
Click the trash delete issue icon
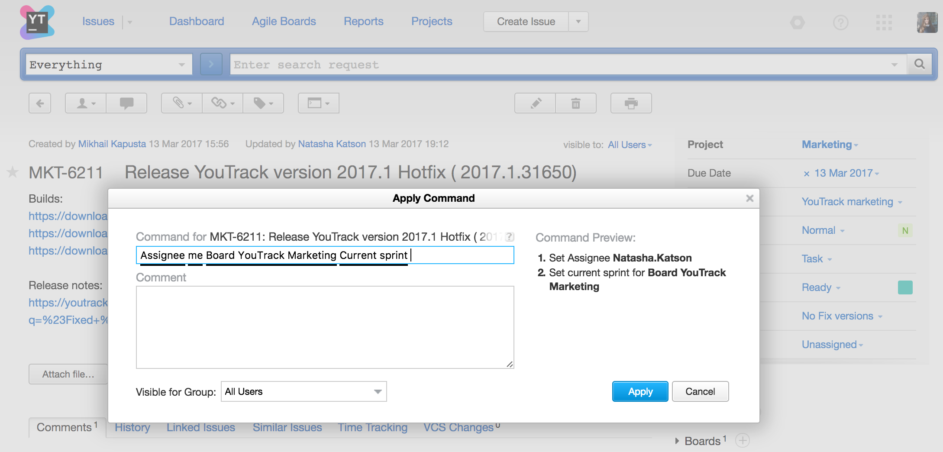576,103
